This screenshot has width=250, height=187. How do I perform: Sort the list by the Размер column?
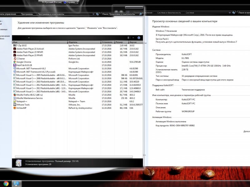tap(122, 42)
